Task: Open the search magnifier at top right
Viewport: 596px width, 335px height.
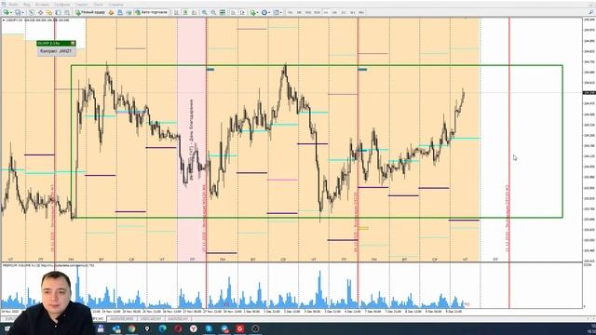Action: [591, 12]
